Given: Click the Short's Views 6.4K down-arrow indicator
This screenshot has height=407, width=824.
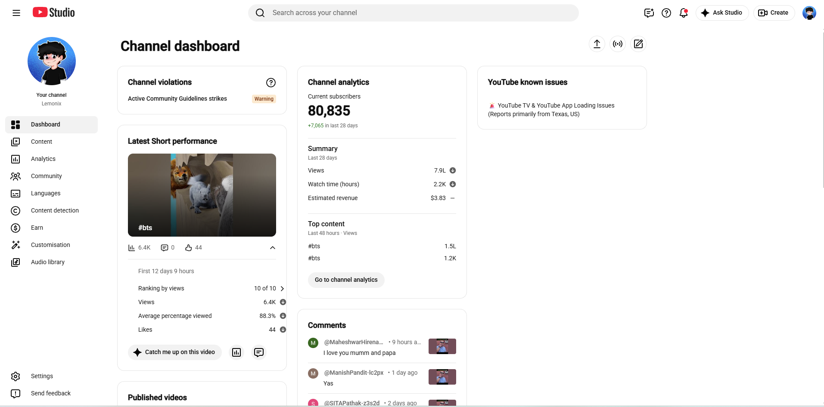Looking at the screenshot, I should pyautogui.click(x=283, y=302).
